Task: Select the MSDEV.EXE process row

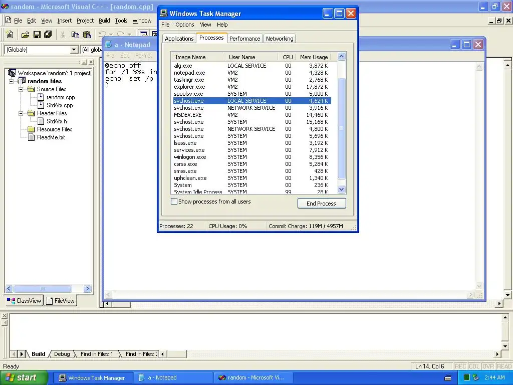Action: coord(252,115)
